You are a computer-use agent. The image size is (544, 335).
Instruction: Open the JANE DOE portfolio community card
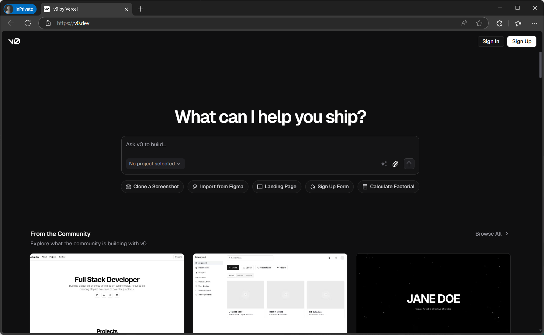[x=433, y=293]
